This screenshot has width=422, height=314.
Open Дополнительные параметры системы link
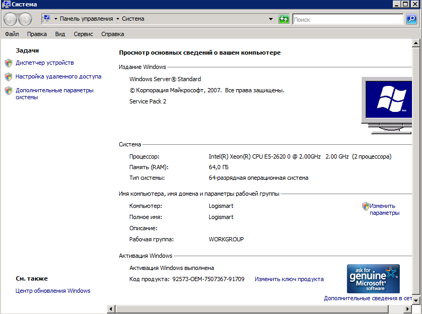click(55, 93)
